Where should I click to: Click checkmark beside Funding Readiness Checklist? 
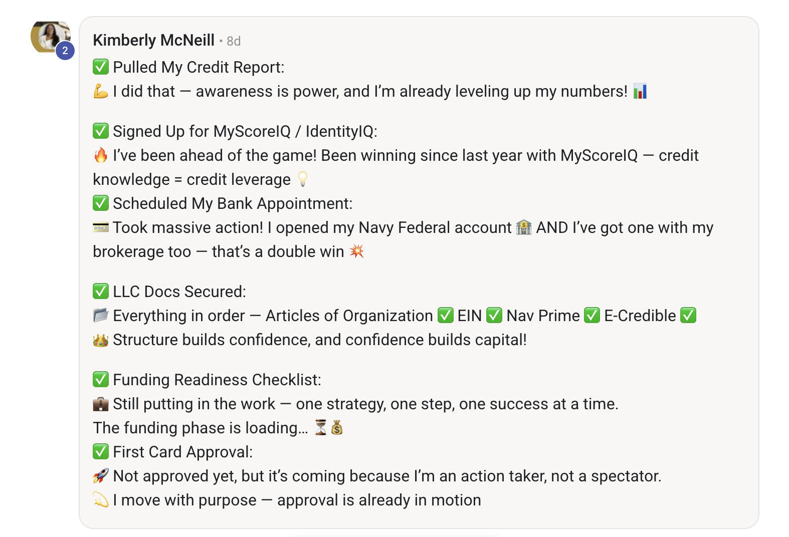(x=101, y=379)
